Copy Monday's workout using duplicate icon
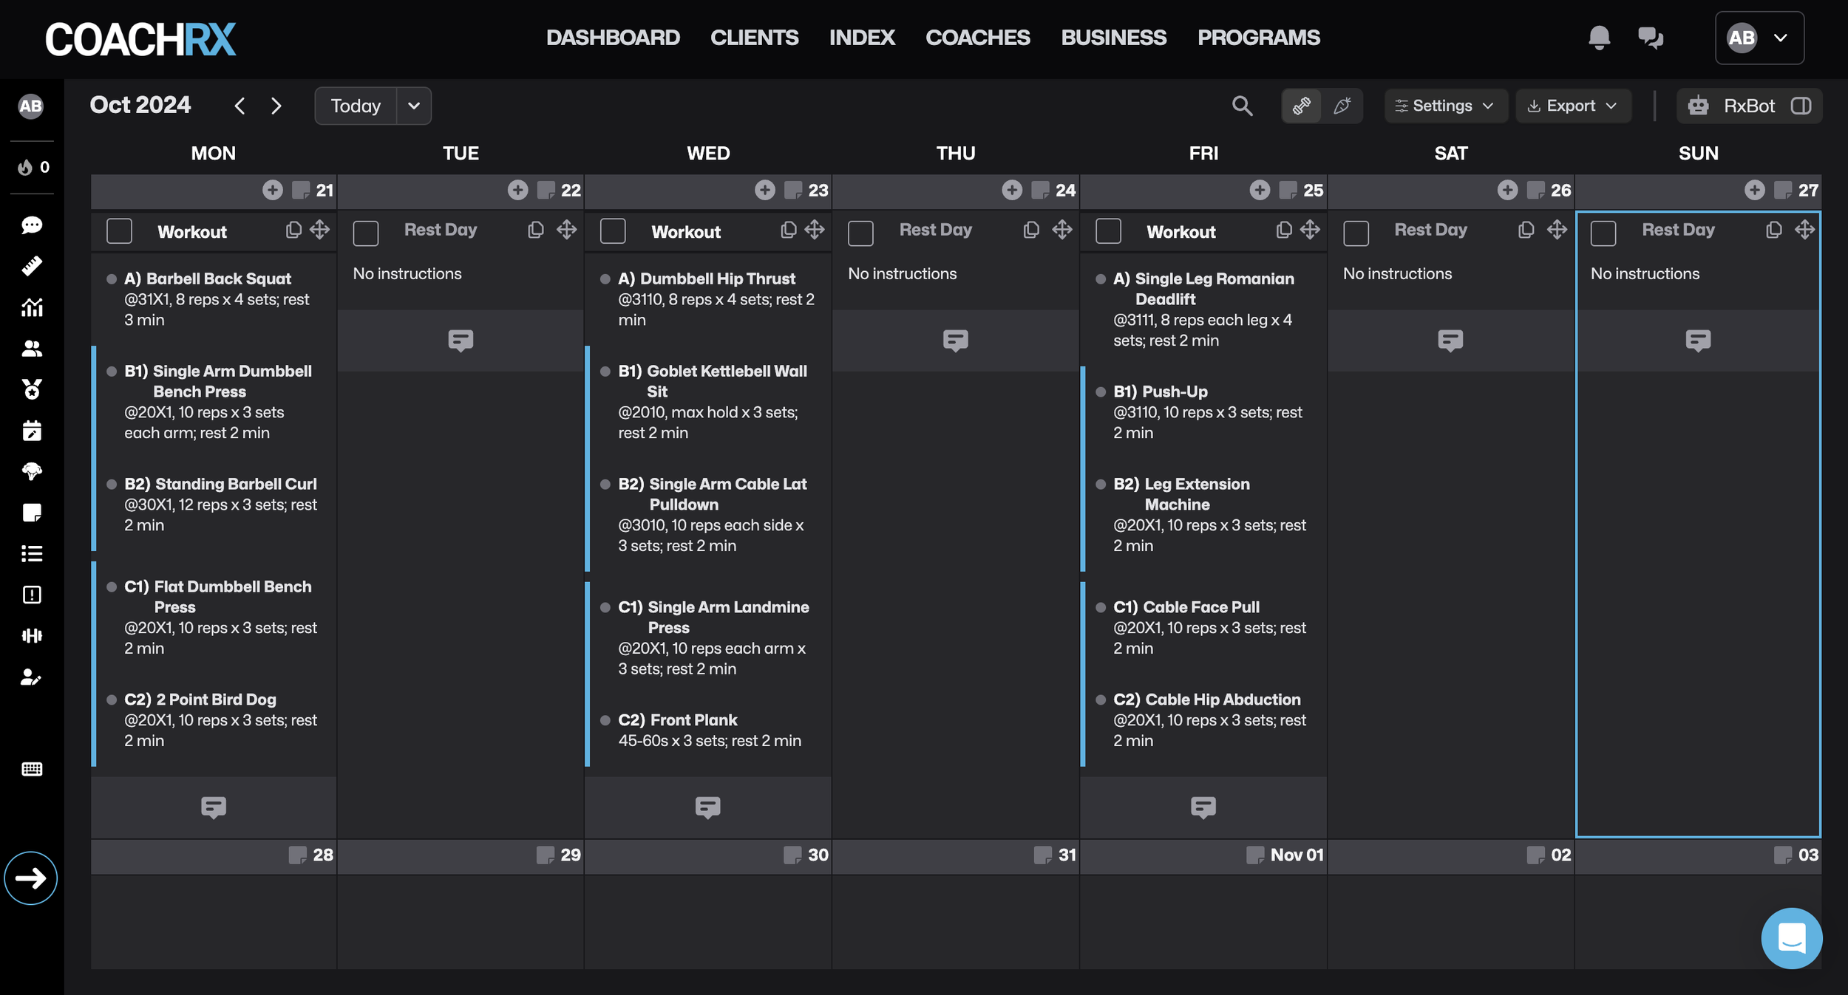This screenshot has height=995, width=1848. pos(293,230)
